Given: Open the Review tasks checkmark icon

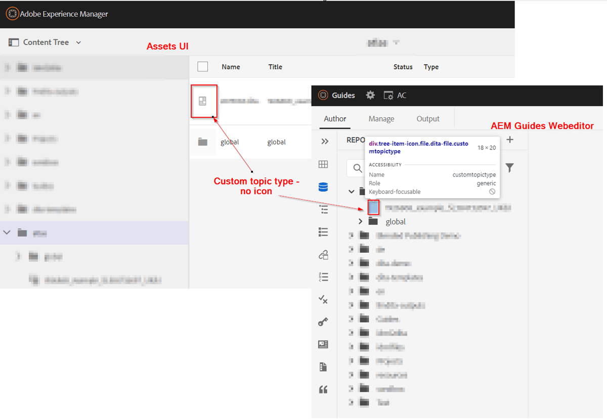Looking at the screenshot, I should tap(324, 299).
